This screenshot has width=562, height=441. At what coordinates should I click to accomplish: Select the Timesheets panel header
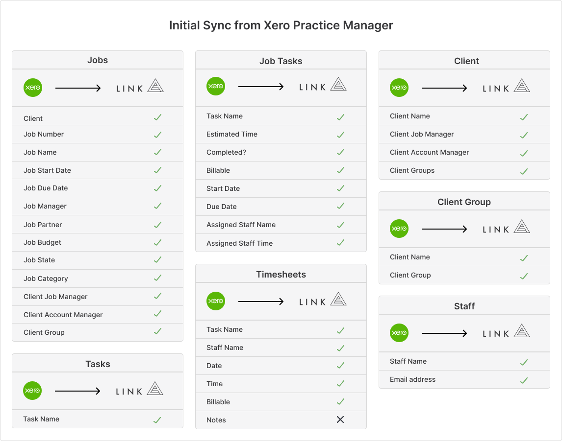coord(281,274)
